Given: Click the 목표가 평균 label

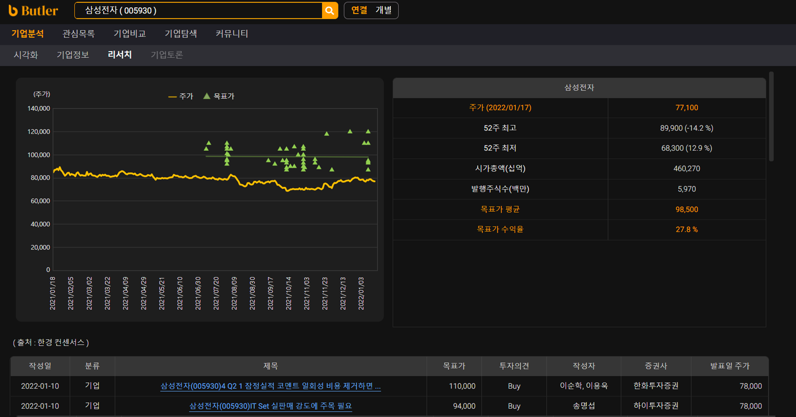Looking at the screenshot, I should (500, 209).
